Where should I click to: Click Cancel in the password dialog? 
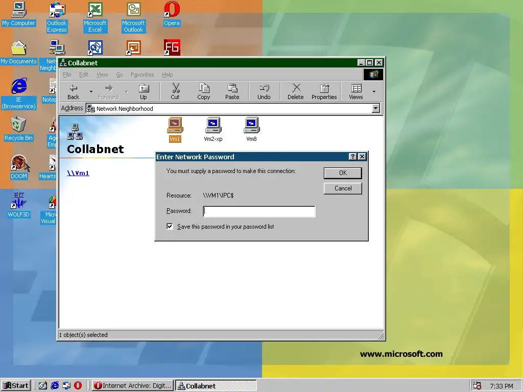tap(343, 188)
